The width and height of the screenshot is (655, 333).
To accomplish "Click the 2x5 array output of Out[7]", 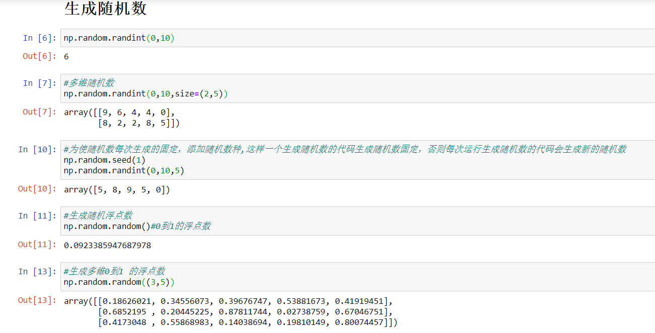I will pyautogui.click(x=121, y=118).
